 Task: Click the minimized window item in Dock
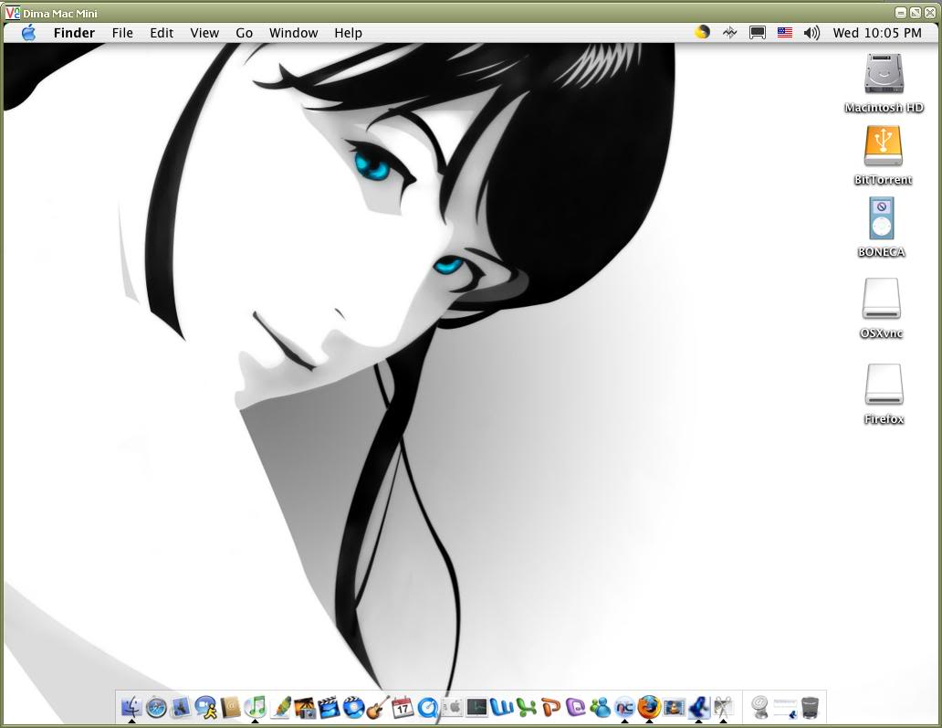(785, 707)
